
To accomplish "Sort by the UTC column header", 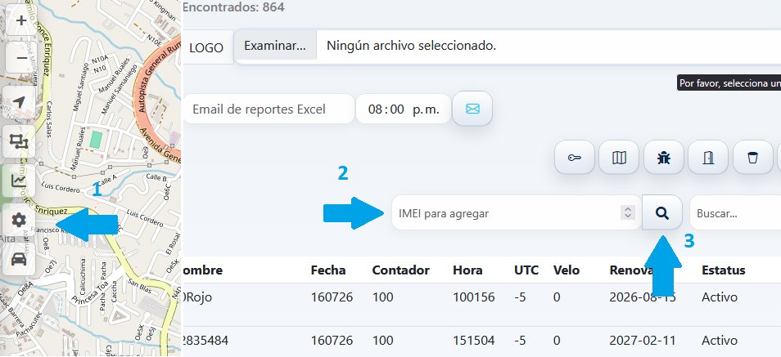I will 526,270.
